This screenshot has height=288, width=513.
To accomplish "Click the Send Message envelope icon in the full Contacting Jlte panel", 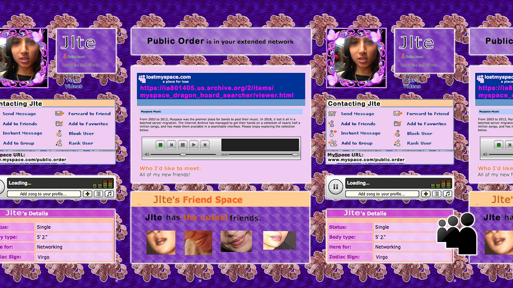I will point(332,114).
